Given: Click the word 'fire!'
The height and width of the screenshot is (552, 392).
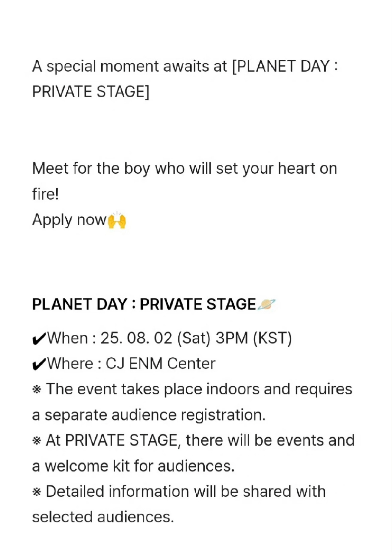Looking at the screenshot, I should point(46,194).
